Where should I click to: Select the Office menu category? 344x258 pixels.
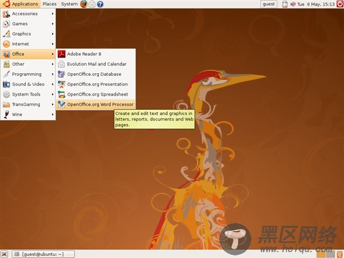28,54
